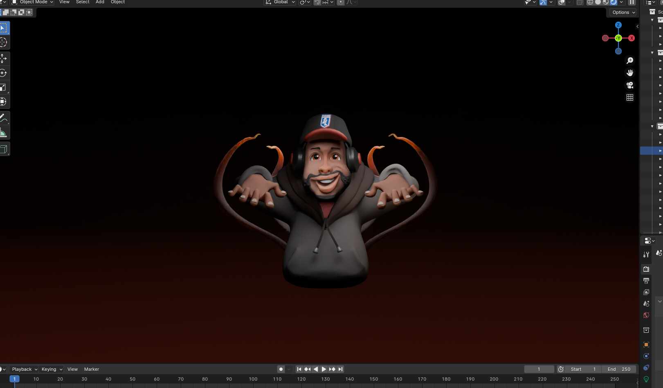Open the Global orientation dropdown
The height and width of the screenshot is (388, 663).
[281, 2]
